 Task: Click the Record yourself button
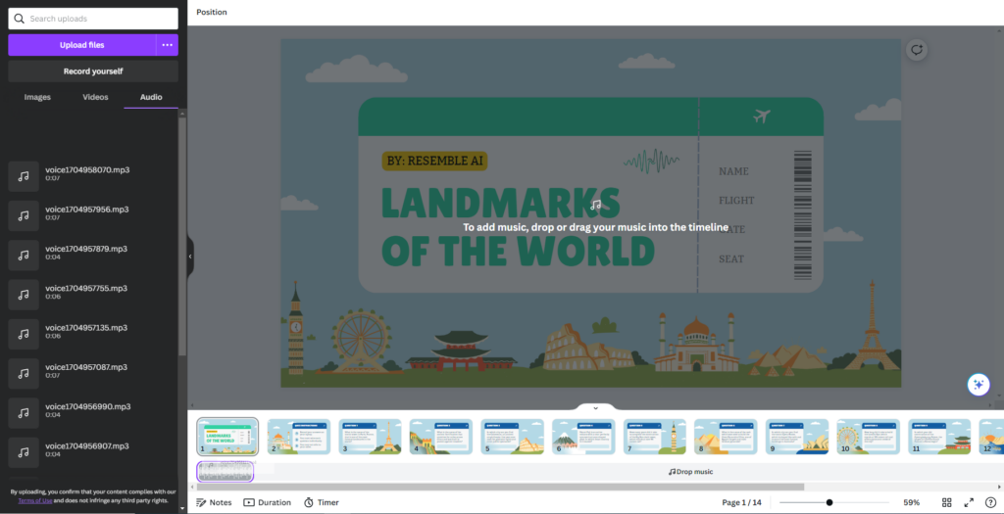click(x=93, y=70)
